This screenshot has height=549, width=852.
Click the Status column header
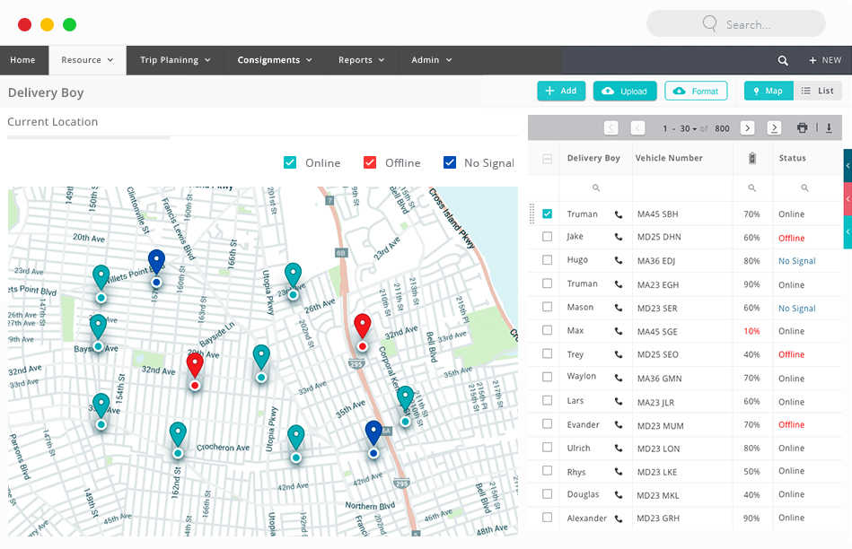pyautogui.click(x=792, y=158)
